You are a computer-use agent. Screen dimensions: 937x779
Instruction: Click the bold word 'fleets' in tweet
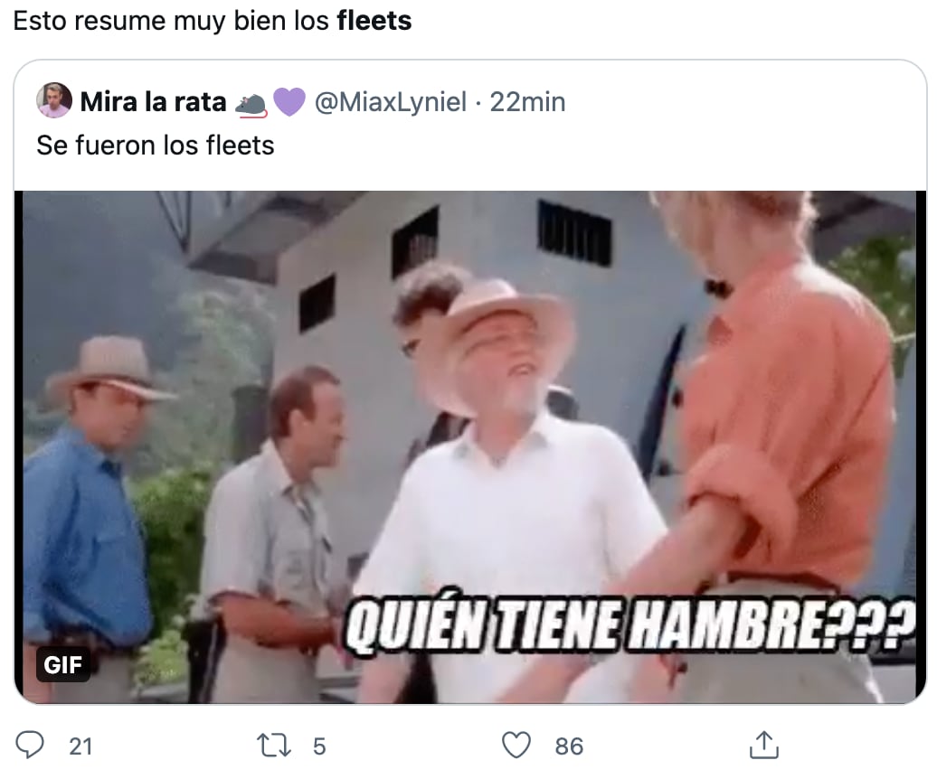pos(374,21)
